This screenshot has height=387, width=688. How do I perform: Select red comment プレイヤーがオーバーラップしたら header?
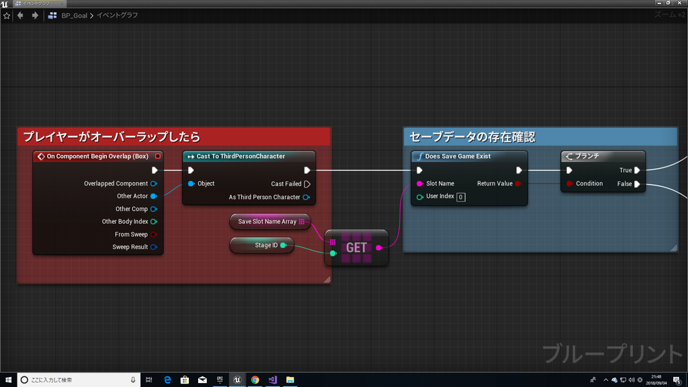pyautogui.click(x=174, y=137)
